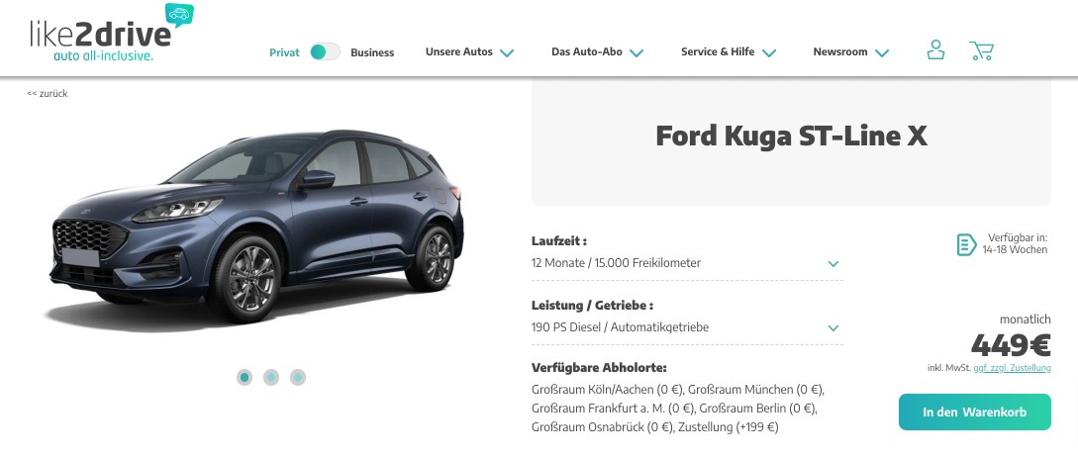Select the second image carousel dot

[x=271, y=377]
